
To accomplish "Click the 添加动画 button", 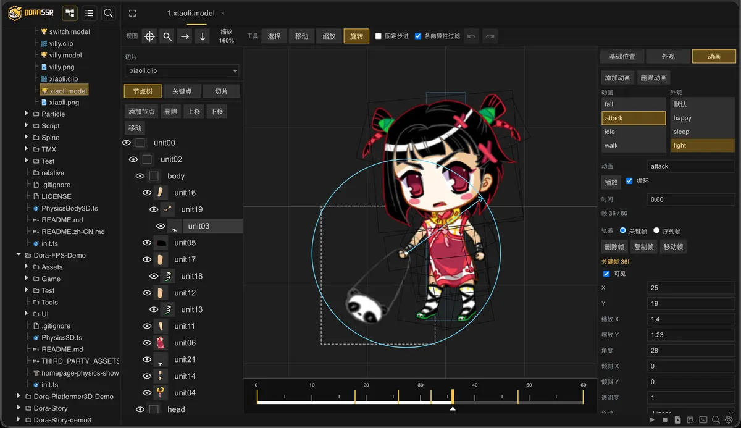I will click(x=618, y=78).
